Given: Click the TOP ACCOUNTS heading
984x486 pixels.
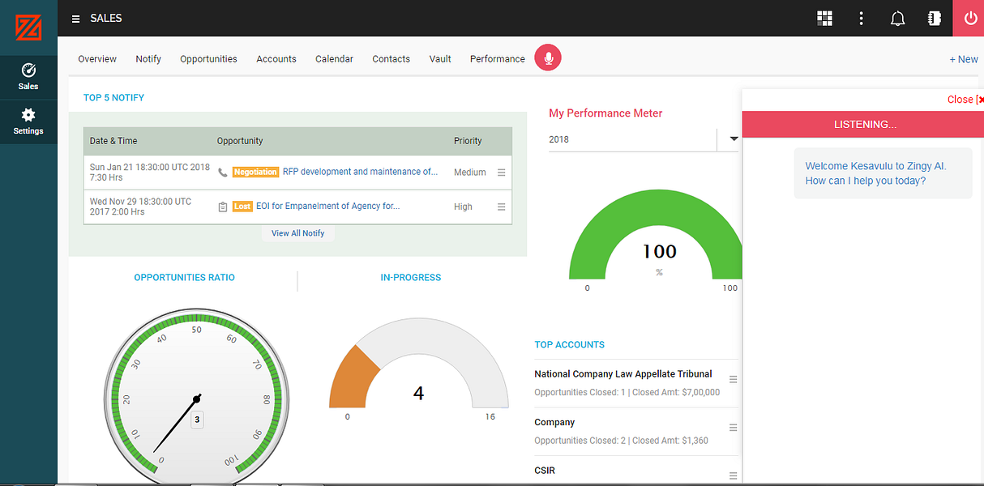Looking at the screenshot, I should 569,345.
